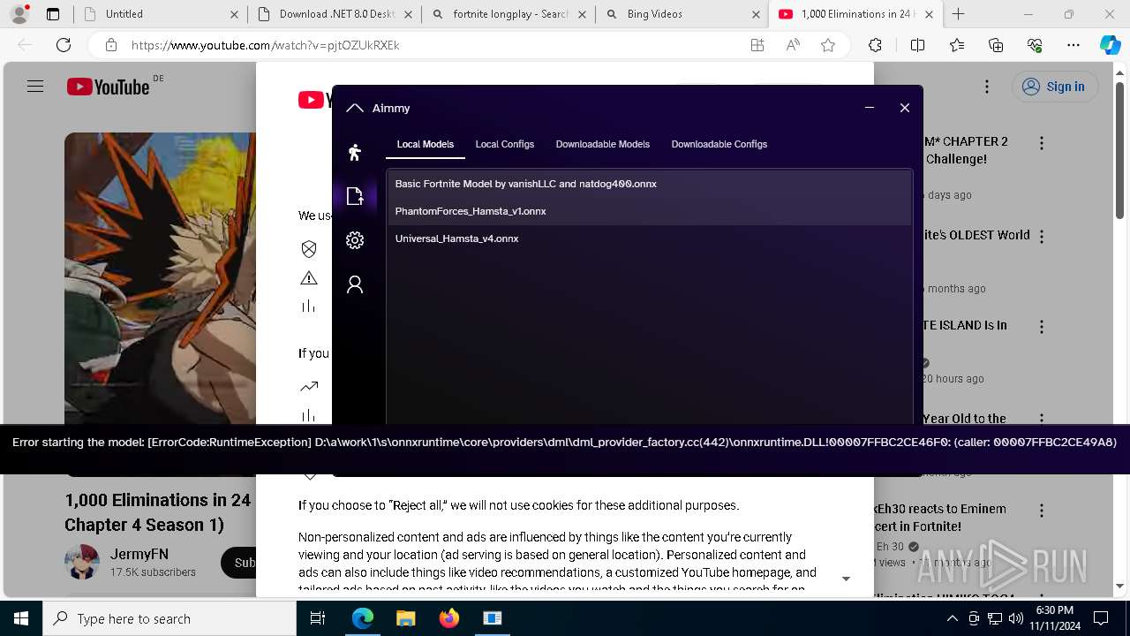Open options for OLDEST World video
Image resolution: width=1130 pixels, height=636 pixels.
pyautogui.click(x=1042, y=237)
